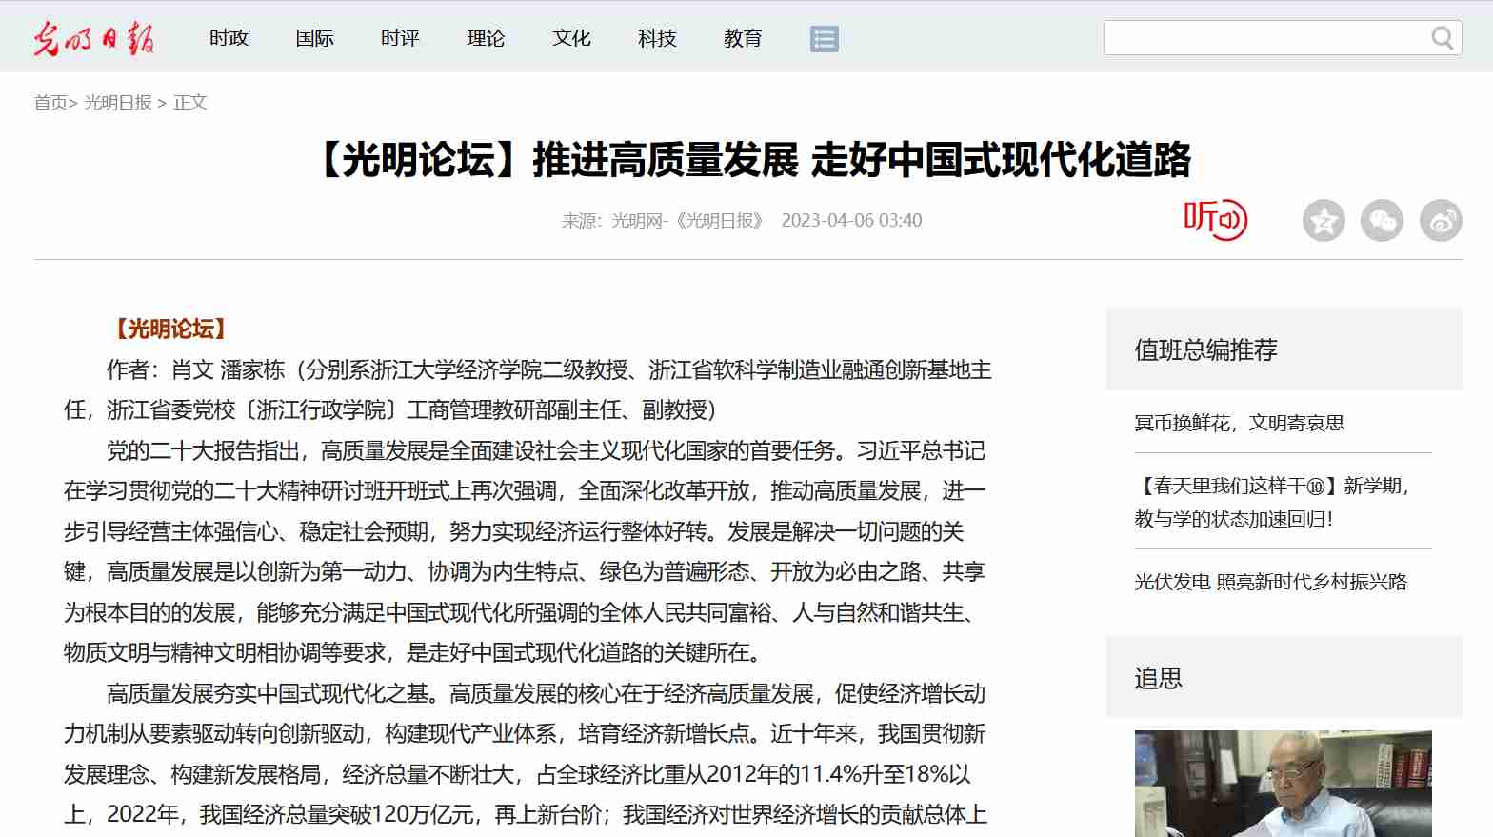Select the 时评 menu item
This screenshot has height=837, width=1493.
pyautogui.click(x=400, y=38)
